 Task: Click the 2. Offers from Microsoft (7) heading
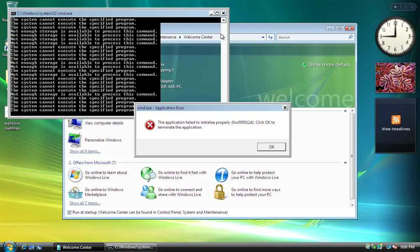point(92,163)
